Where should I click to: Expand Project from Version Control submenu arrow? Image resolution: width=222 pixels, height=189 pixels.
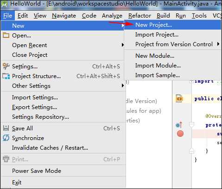tap(218, 44)
